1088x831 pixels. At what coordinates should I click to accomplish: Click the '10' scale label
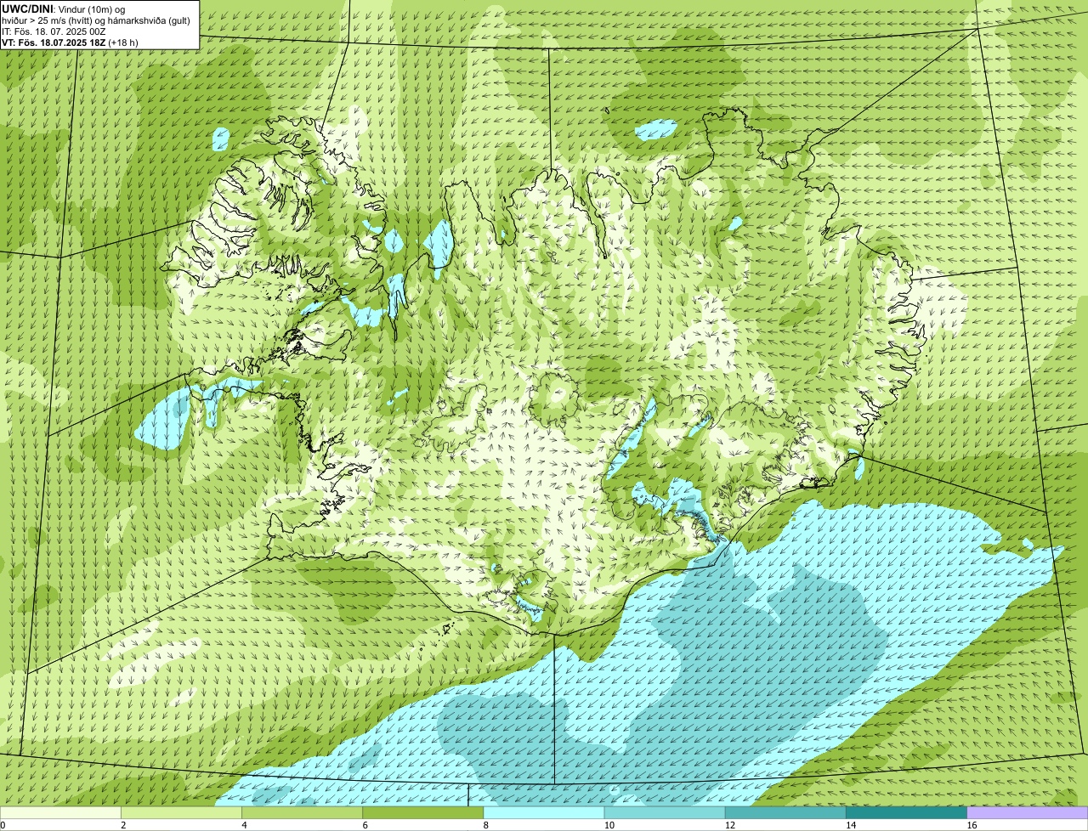tap(609, 825)
